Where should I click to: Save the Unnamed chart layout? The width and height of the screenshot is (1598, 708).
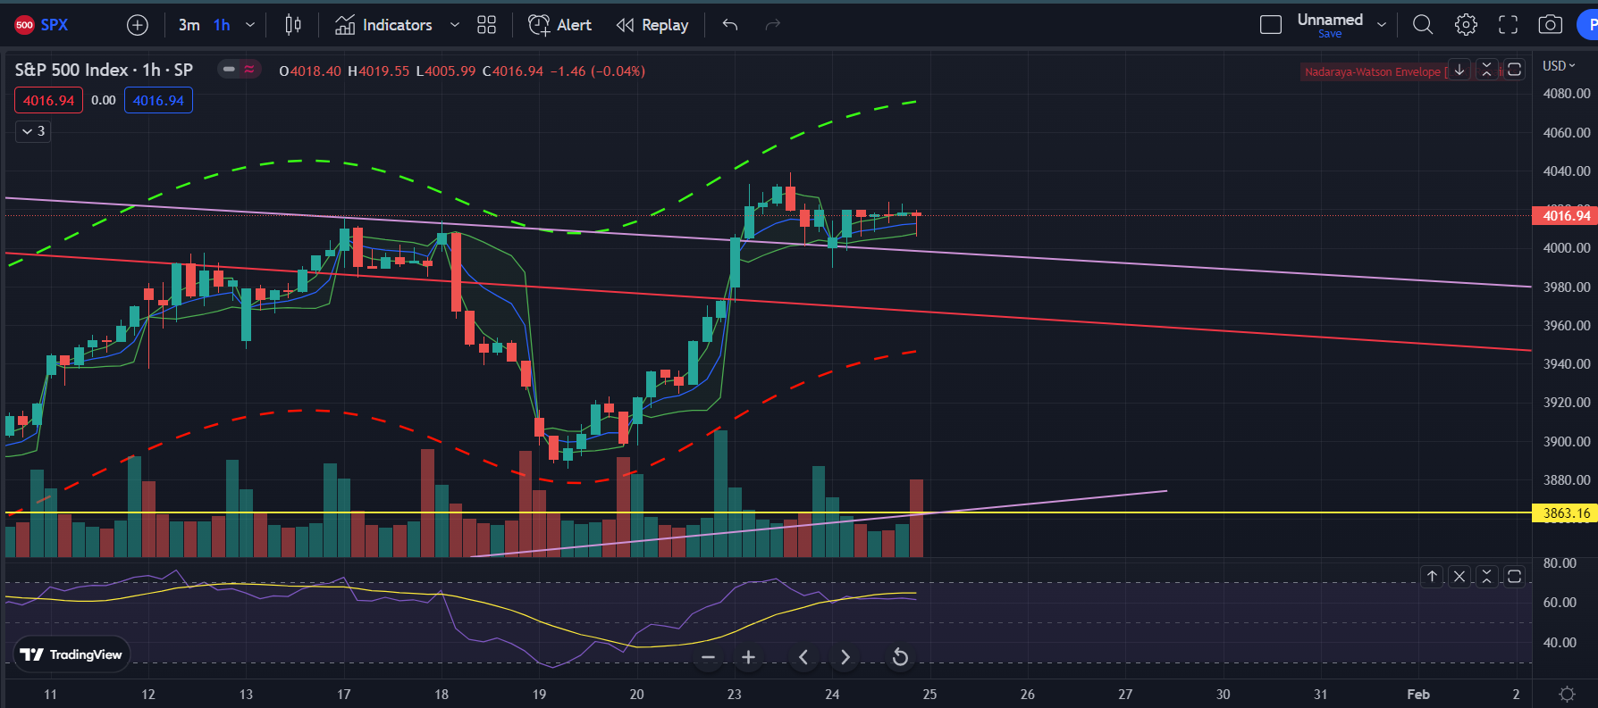(1330, 34)
